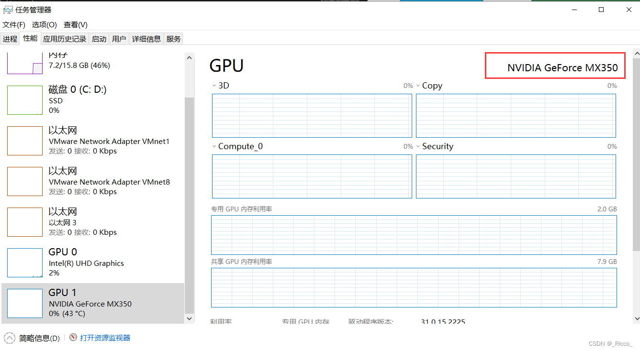This screenshot has height=351, width=640.
Task: Click the 3D utilization graph
Action: [312, 116]
